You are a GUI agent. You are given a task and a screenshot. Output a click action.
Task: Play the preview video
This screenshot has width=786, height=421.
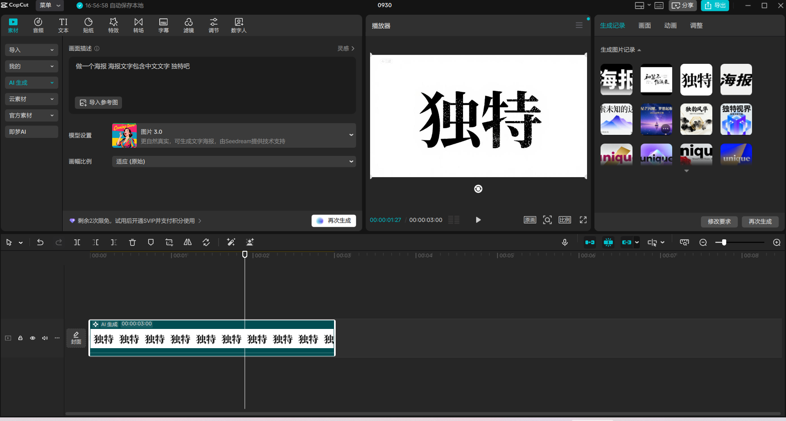pos(478,220)
